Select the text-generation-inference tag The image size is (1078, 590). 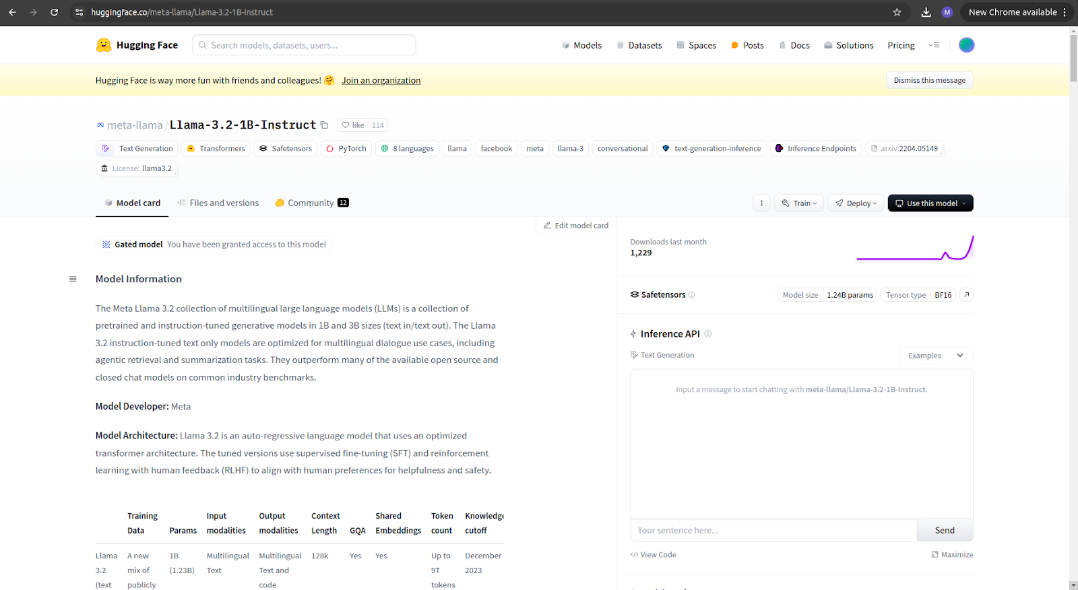click(x=711, y=148)
